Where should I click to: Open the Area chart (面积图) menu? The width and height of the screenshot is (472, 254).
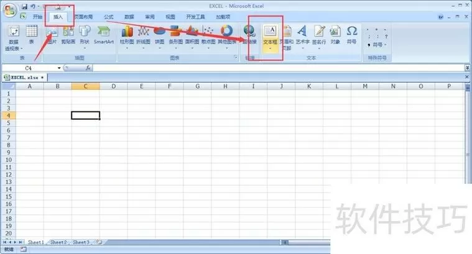[x=192, y=38]
